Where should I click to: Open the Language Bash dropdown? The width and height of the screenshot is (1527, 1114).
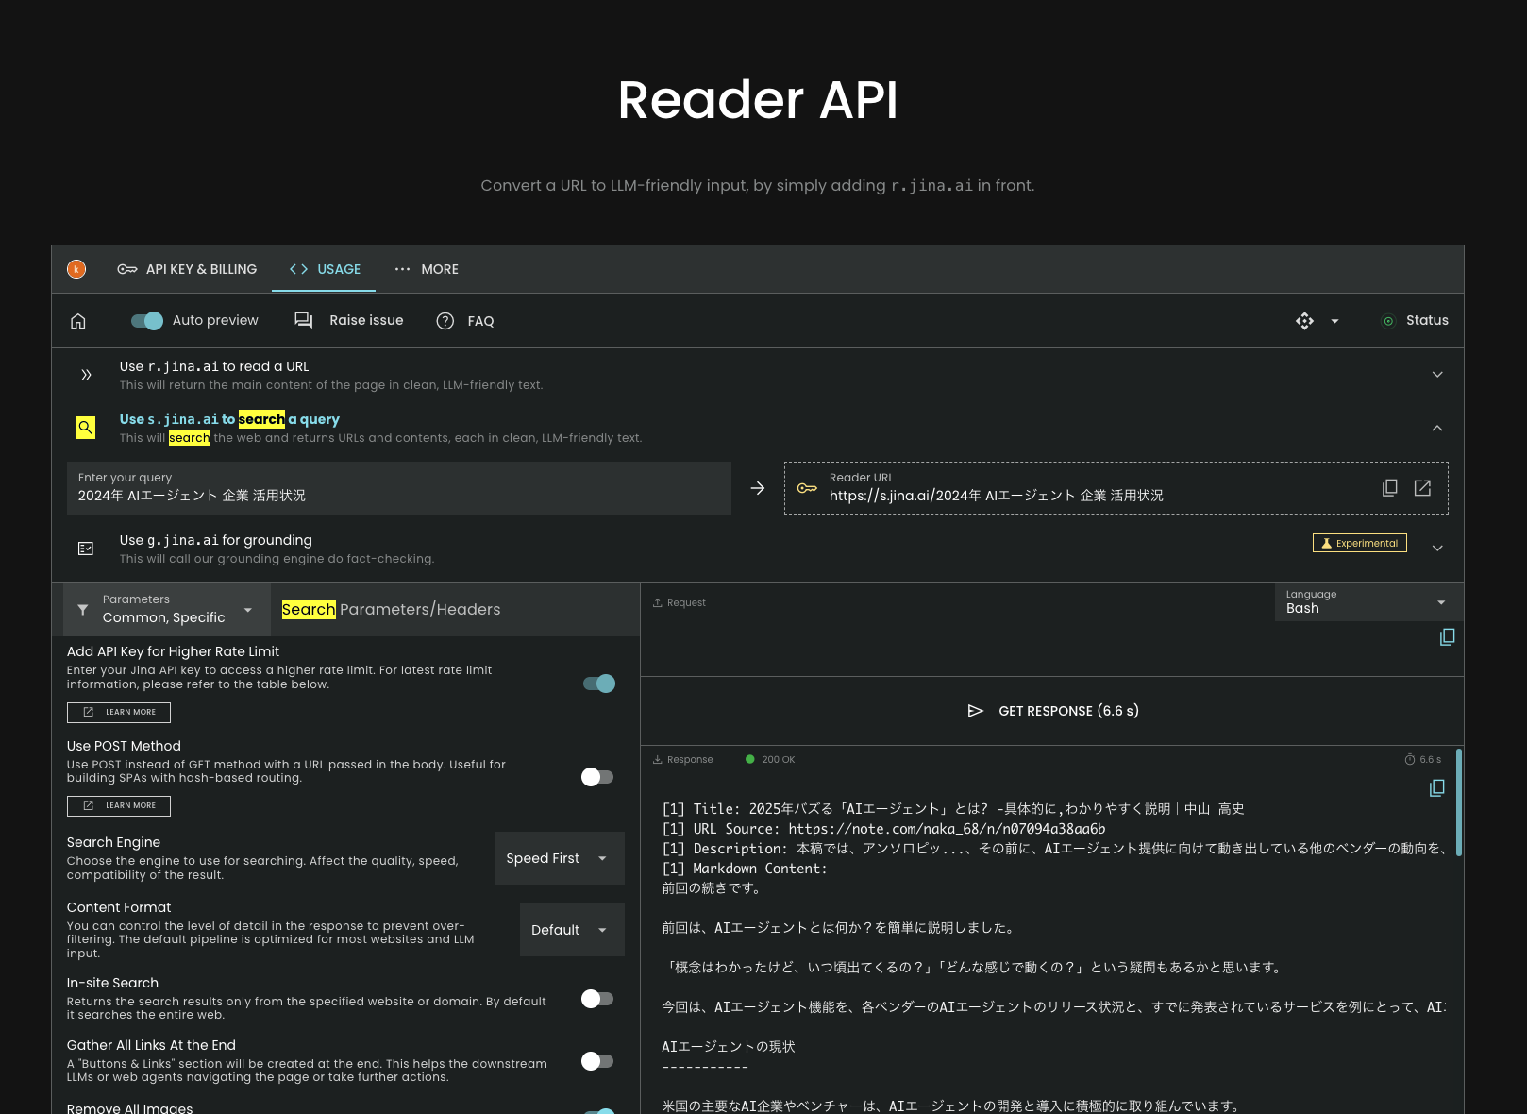(x=1368, y=602)
